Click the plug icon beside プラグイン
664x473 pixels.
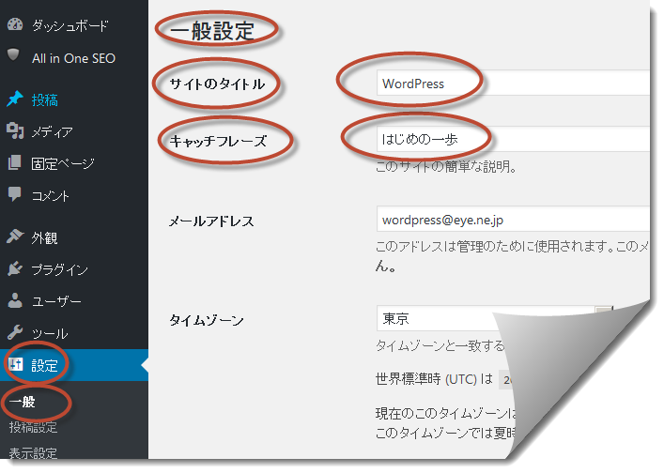click(x=15, y=268)
